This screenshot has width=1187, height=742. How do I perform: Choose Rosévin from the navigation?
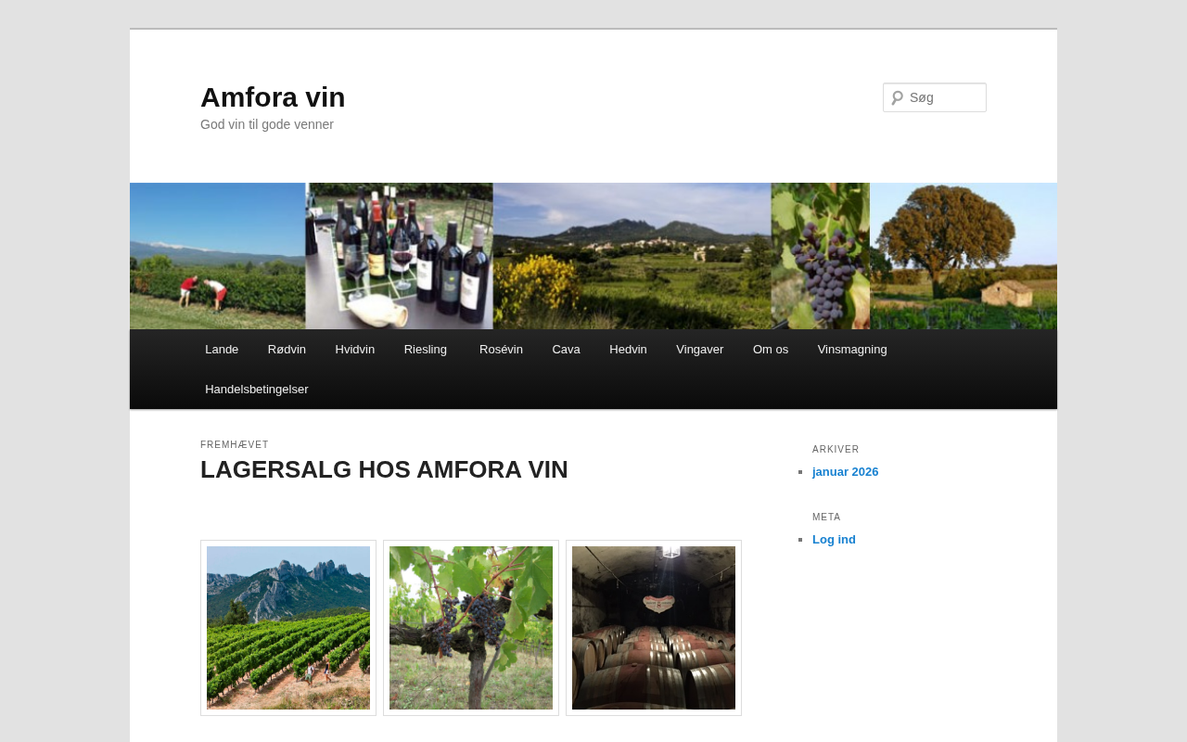tap(501, 350)
